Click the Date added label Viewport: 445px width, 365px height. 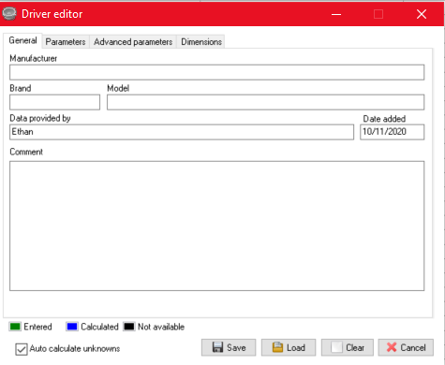point(384,119)
